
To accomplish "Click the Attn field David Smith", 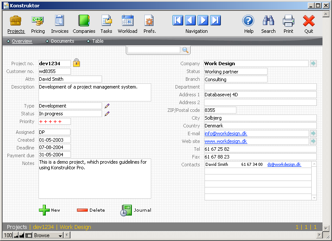I will 70,79.
